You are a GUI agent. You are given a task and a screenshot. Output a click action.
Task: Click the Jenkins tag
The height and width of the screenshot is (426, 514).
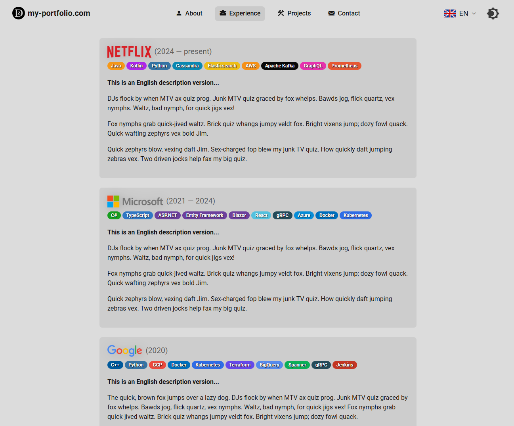(x=345, y=365)
